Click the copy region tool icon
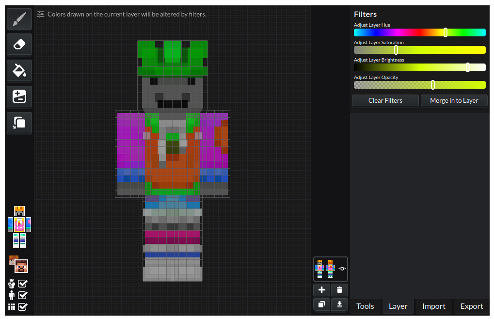This screenshot has height=319, width=494. [x=19, y=123]
